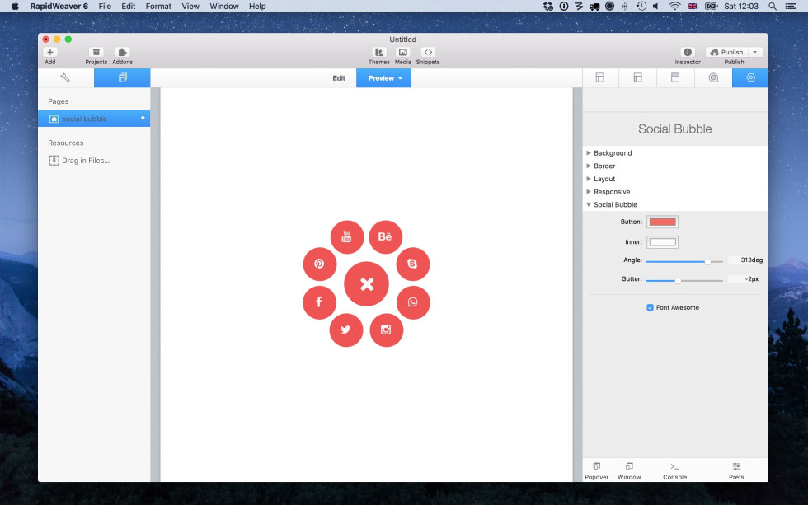Click the Instagram bubble icon
This screenshot has height=505, width=808.
(387, 330)
